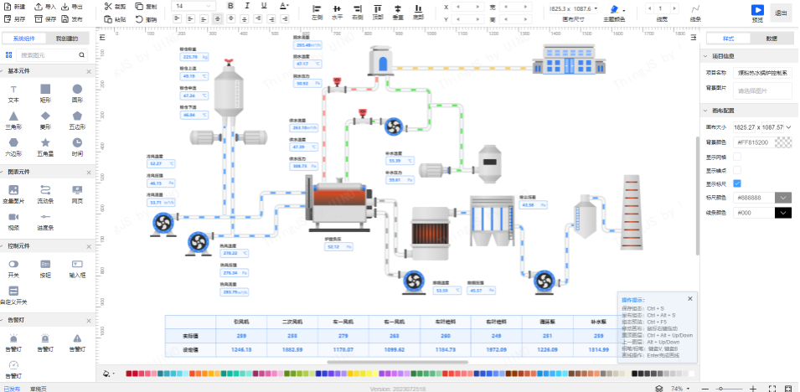The width and height of the screenshot is (800, 392).
Task: Select the 五角星 star shape component
Action: (45, 143)
